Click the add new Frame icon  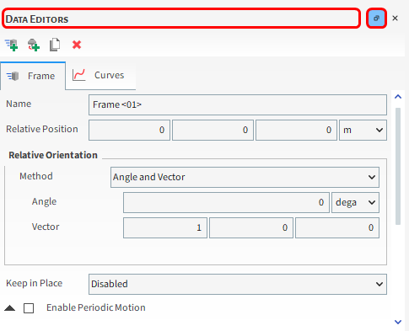click(11, 45)
